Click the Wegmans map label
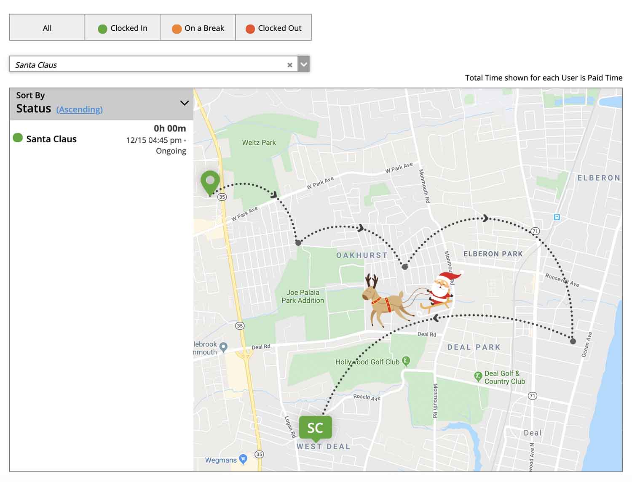This screenshot has width=632, height=482. [x=221, y=460]
